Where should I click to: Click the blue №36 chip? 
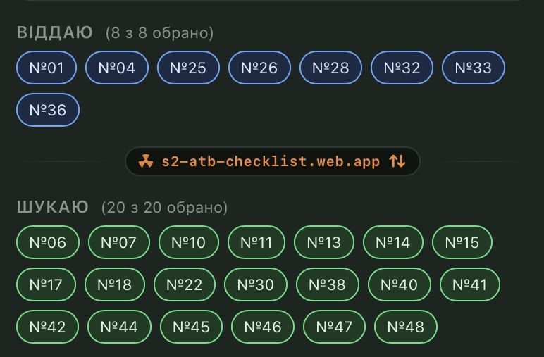48,110
